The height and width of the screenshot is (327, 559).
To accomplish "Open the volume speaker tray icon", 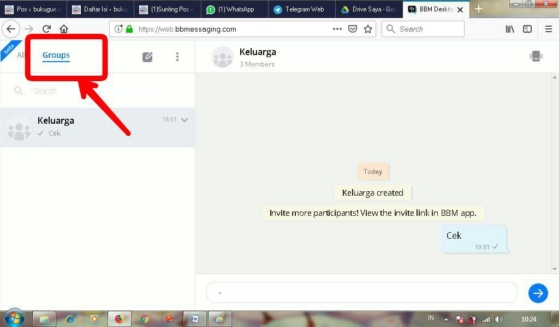I will point(499,319).
